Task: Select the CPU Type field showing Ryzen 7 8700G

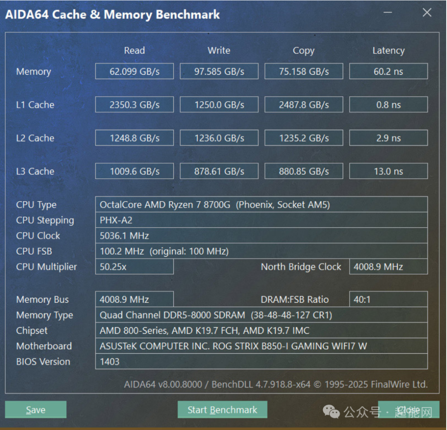Action: 262,204
